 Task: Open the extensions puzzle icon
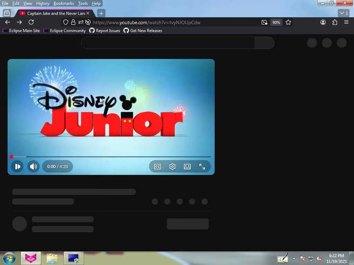pyautogui.click(x=335, y=22)
